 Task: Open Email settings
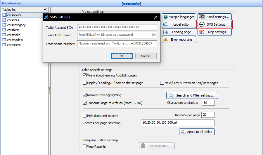click(214, 17)
